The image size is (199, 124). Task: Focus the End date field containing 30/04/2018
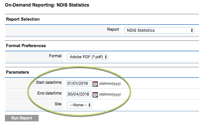(x=79, y=94)
